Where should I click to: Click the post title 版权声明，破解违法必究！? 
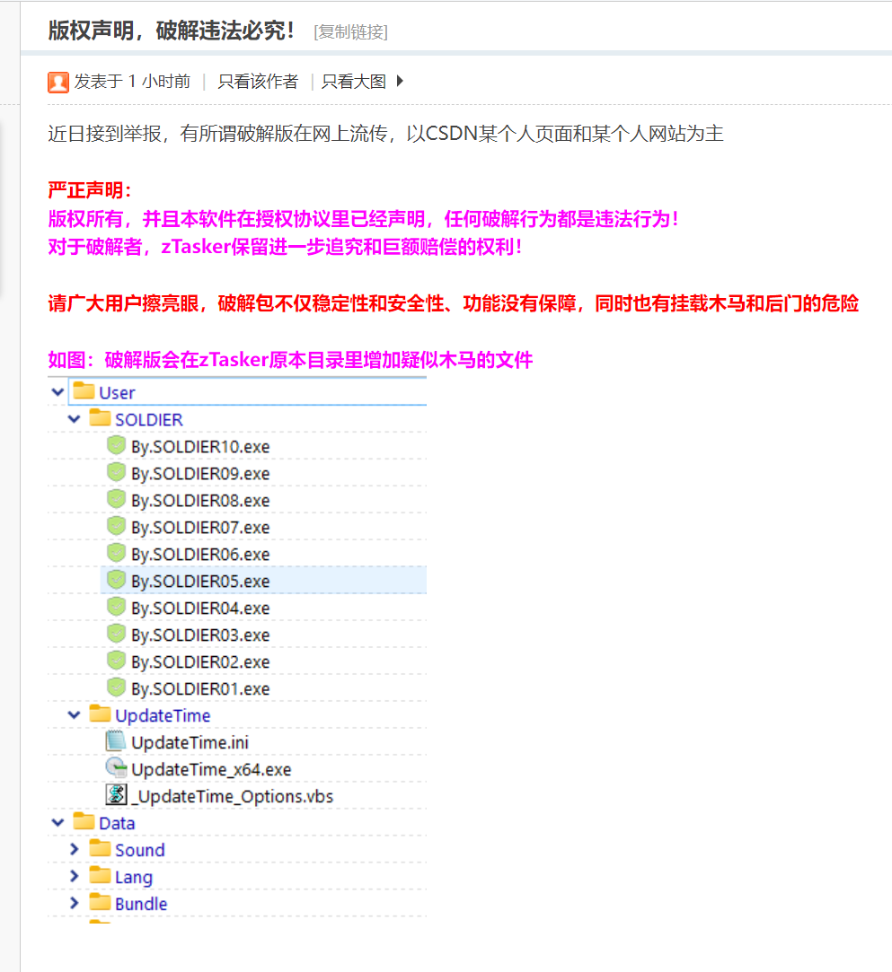[172, 31]
